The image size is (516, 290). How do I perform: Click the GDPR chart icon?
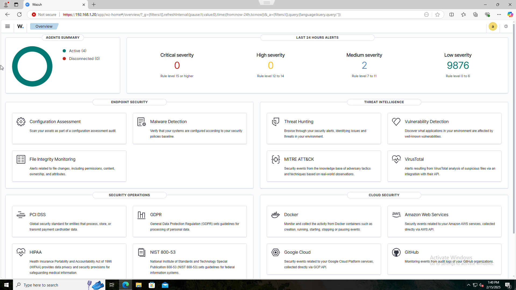(141, 215)
